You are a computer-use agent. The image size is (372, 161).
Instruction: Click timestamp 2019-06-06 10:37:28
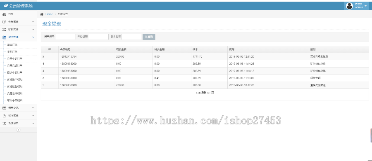(x=242, y=85)
